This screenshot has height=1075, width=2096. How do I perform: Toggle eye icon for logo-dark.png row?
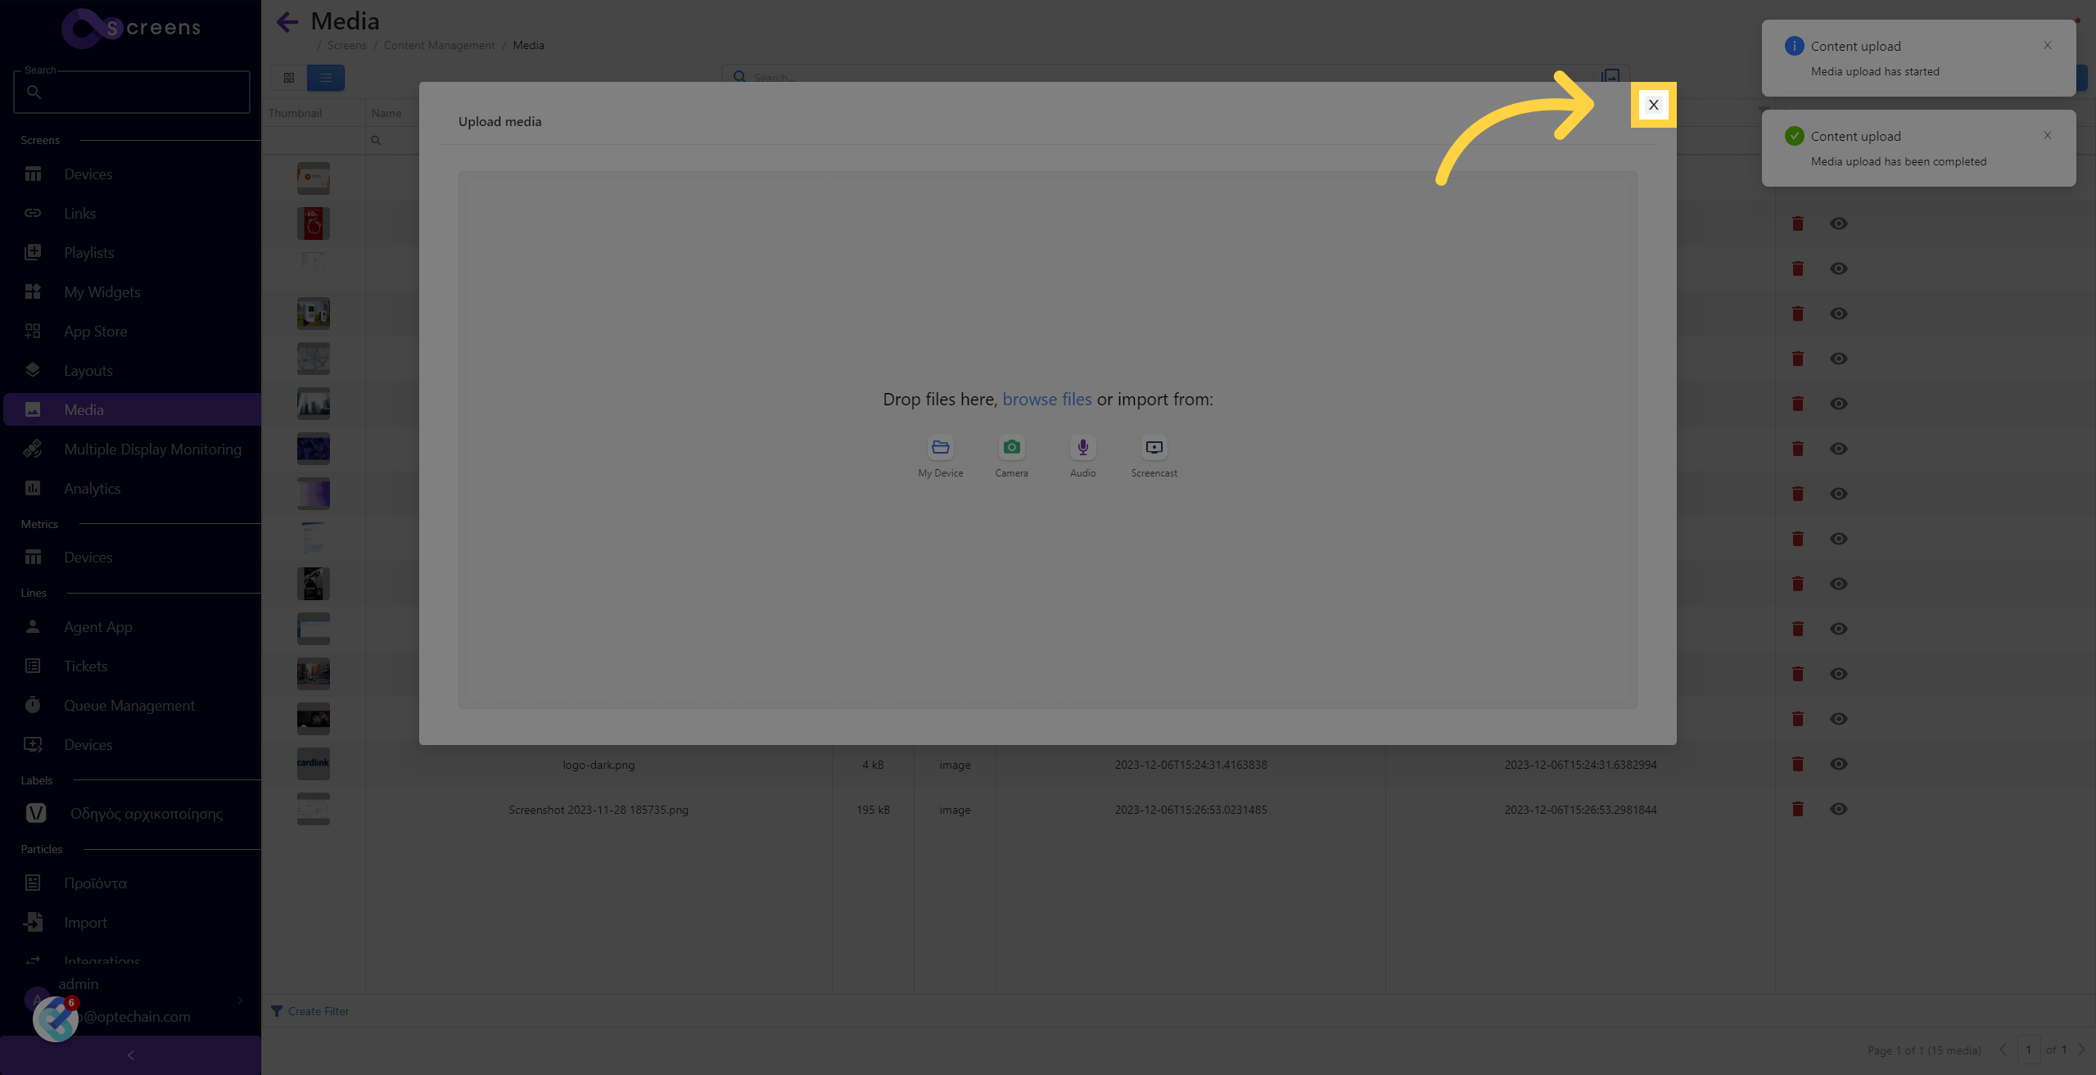pyautogui.click(x=1839, y=764)
